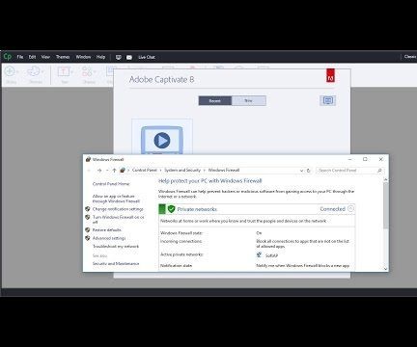Click the scroll up arrow in the Firewall window
The height and width of the screenshot is (347, 417).
(x=386, y=179)
